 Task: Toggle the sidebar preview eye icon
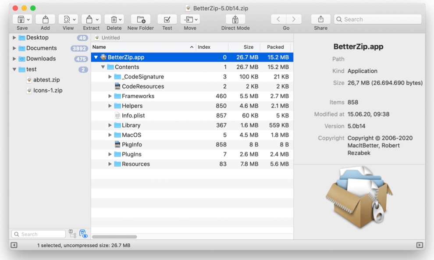[x=84, y=234]
